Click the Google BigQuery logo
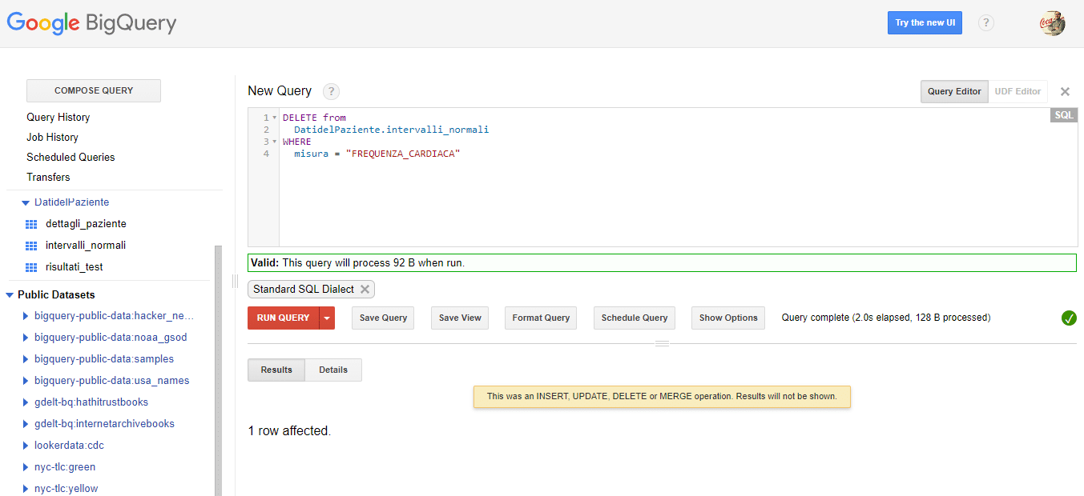The width and height of the screenshot is (1084, 496). [x=91, y=23]
